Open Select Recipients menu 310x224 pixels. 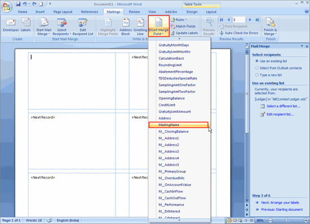pos(61,26)
